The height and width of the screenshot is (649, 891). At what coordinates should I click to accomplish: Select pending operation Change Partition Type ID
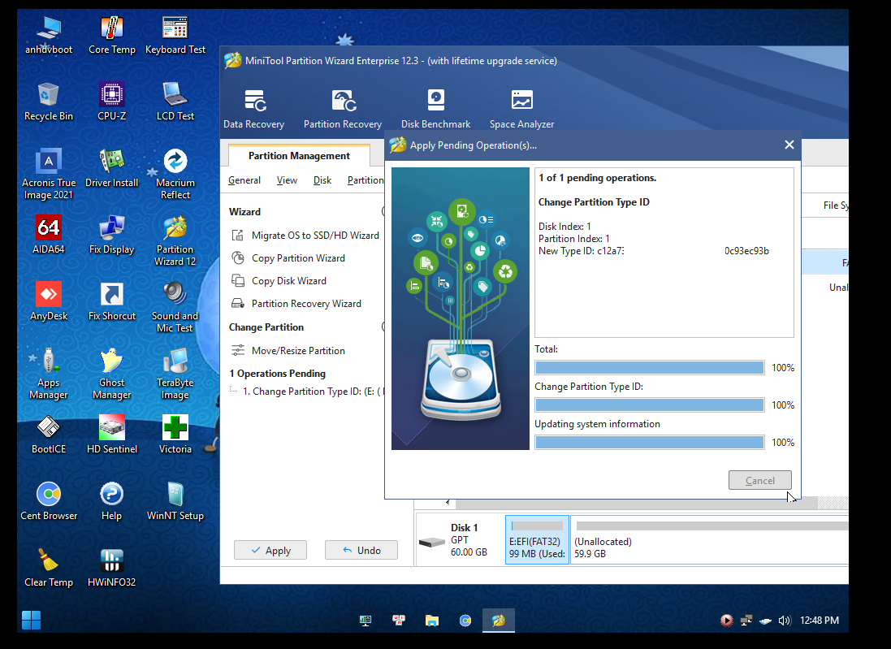coord(313,392)
